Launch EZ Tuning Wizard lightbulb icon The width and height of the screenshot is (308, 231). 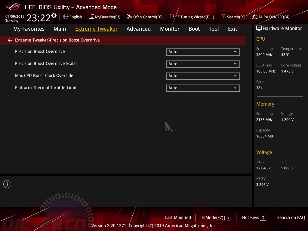click(x=171, y=17)
